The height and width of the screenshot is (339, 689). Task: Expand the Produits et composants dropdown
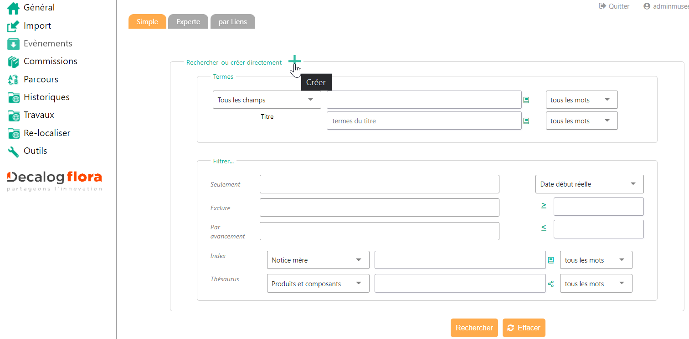[318, 283]
